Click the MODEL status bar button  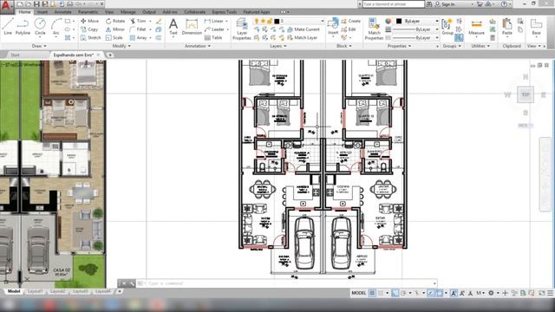pyautogui.click(x=358, y=293)
